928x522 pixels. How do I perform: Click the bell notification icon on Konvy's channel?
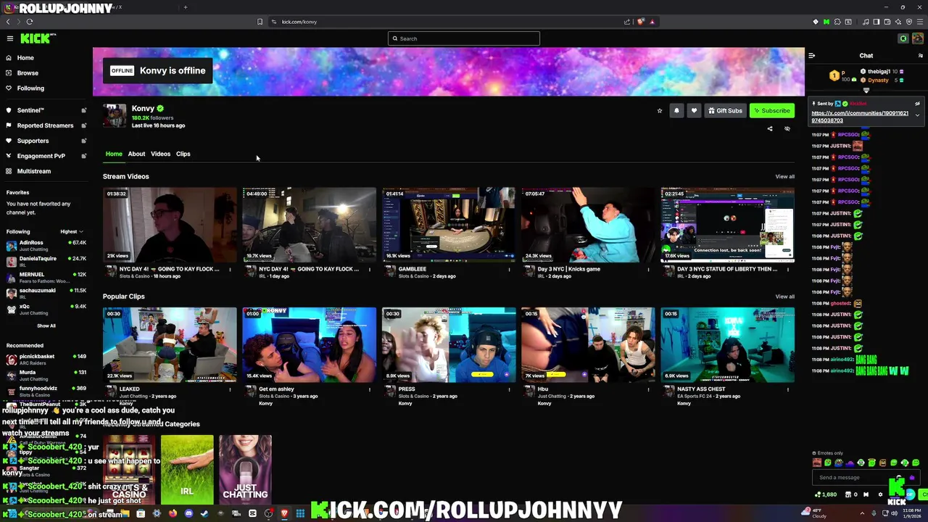click(x=676, y=111)
